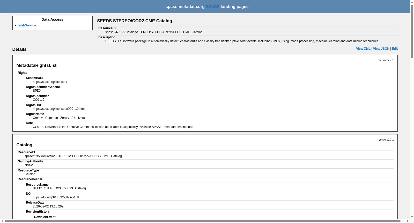Screen dimensions: 414x223
Task: Click the SchemeURI value https://spdx.org/licenses/
Action: coord(50,82)
